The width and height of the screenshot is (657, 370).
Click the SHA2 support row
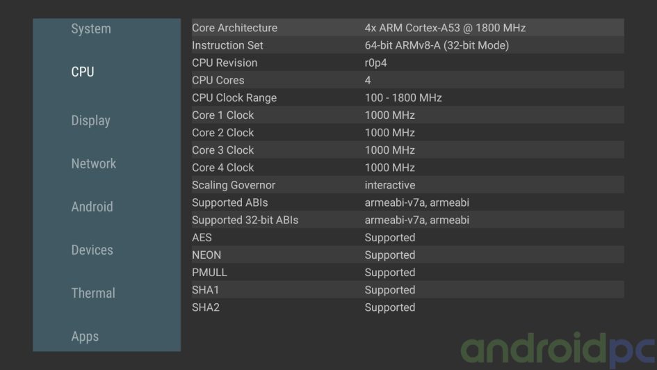(x=407, y=307)
